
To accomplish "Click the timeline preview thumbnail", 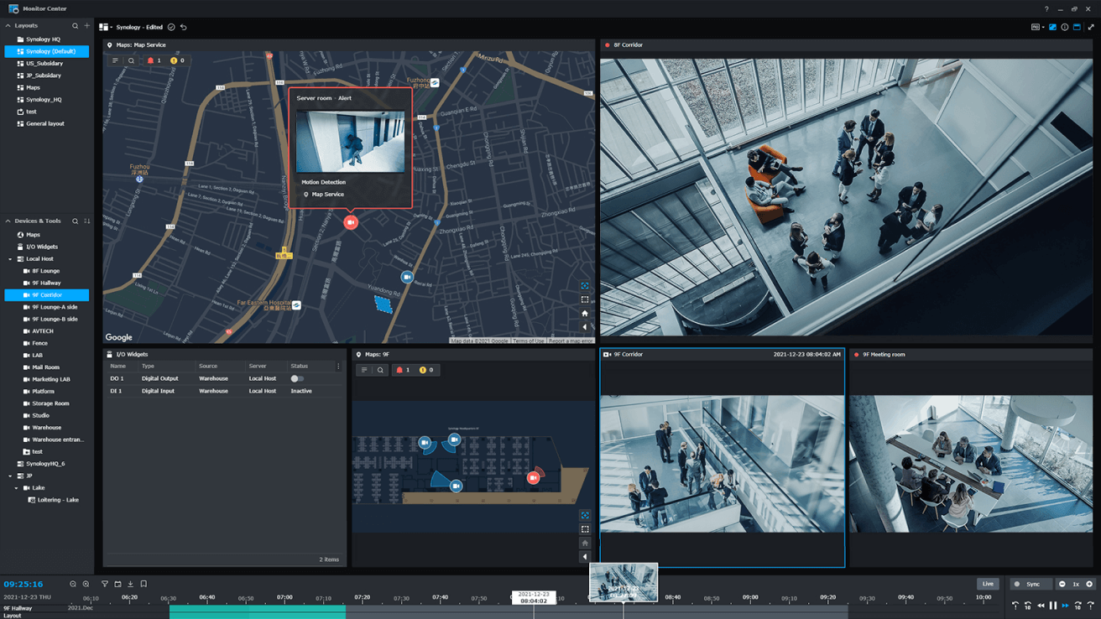I will (624, 581).
